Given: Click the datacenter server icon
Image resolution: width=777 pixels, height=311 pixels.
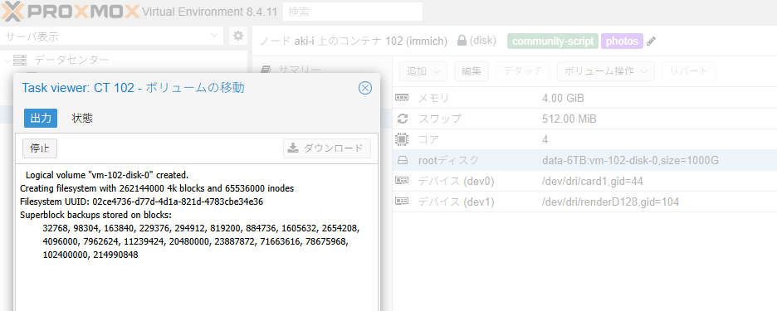Looking at the screenshot, I should [x=20, y=61].
